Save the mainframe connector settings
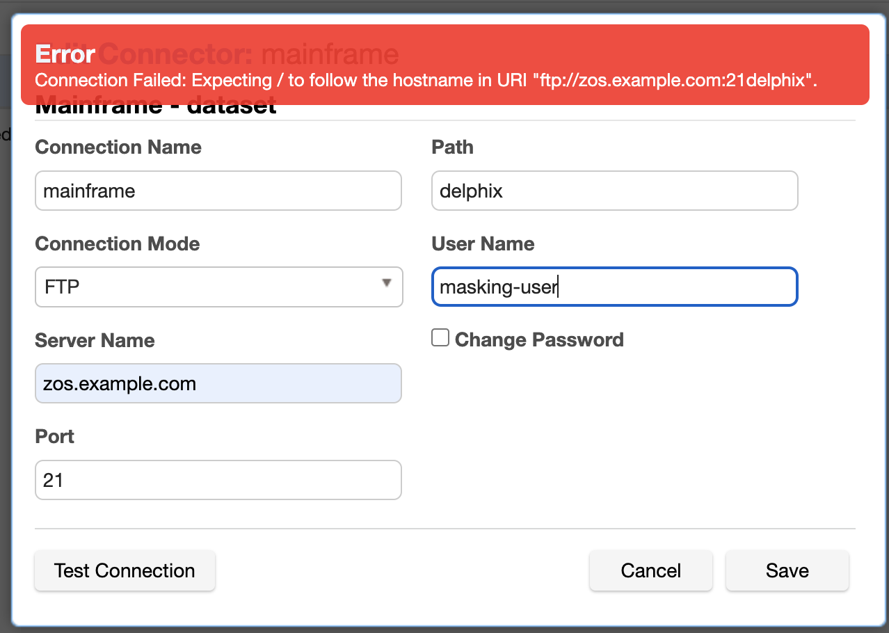The height and width of the screenshot is (633, 889). click(x=787, y=571)
